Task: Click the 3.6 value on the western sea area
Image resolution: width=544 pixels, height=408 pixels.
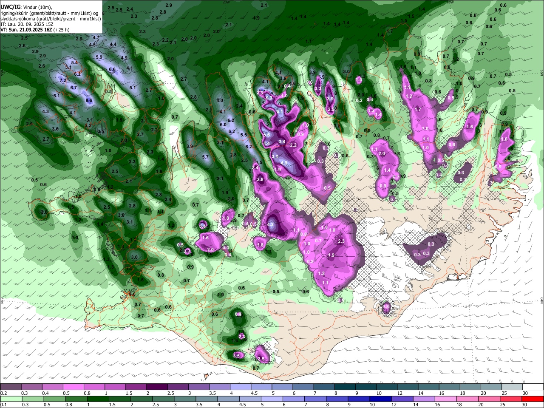Action: (55, 129)
